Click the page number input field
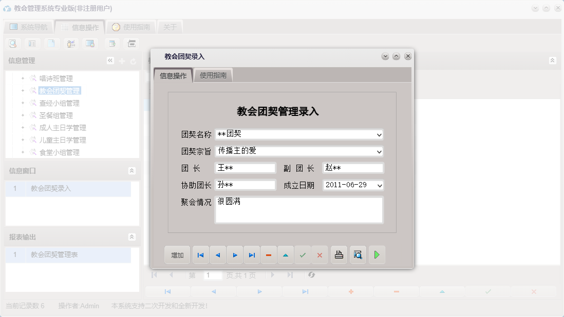564x317 pixels. 213,275
